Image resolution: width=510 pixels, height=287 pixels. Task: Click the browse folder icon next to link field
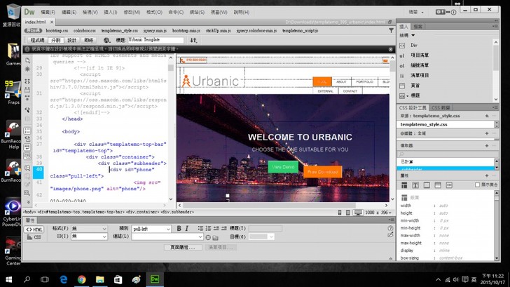tap(216, 237)
